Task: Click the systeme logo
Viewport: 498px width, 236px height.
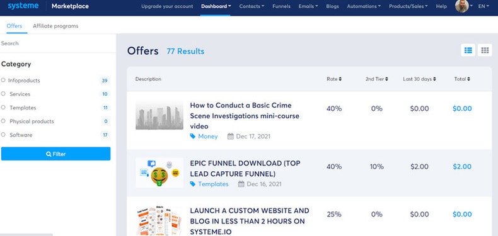Action: tap(23, 6)
